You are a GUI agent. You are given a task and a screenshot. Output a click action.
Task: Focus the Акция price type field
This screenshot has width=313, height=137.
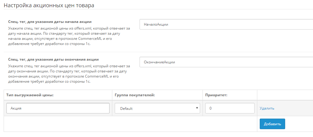58,108
